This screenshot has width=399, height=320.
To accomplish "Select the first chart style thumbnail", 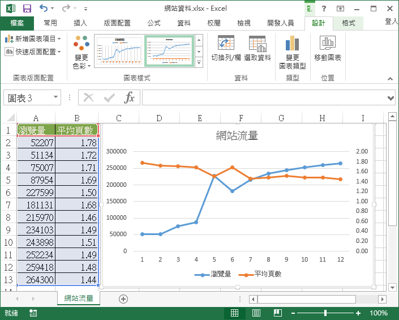I will click(119, 51).
